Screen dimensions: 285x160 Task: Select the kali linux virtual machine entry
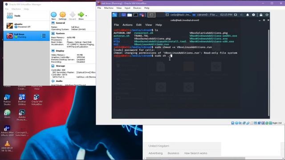tap(26, 36)
